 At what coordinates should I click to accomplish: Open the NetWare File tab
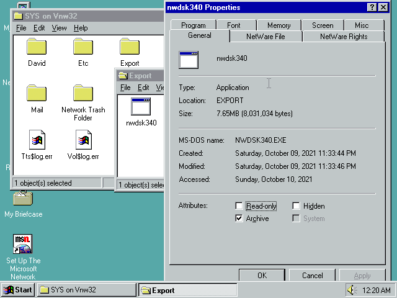[265, 37]
